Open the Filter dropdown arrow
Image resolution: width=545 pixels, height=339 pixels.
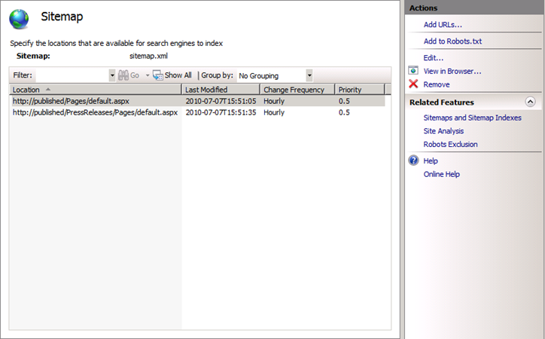pyautogui.click(x=112, y=75)
